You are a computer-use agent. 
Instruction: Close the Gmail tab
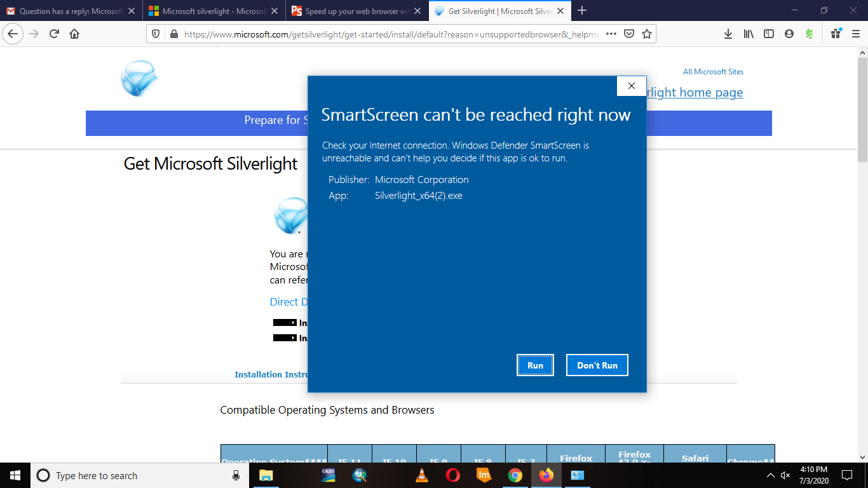(x=131, y=11)
